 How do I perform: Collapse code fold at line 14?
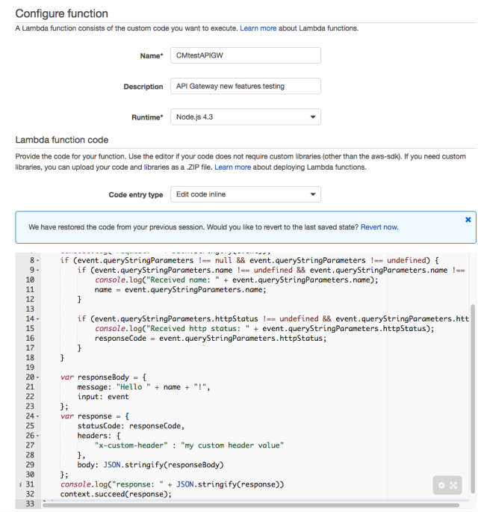coord(37,319)
